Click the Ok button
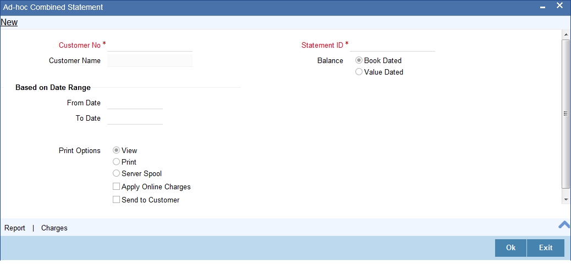 (x=510, y=247)
